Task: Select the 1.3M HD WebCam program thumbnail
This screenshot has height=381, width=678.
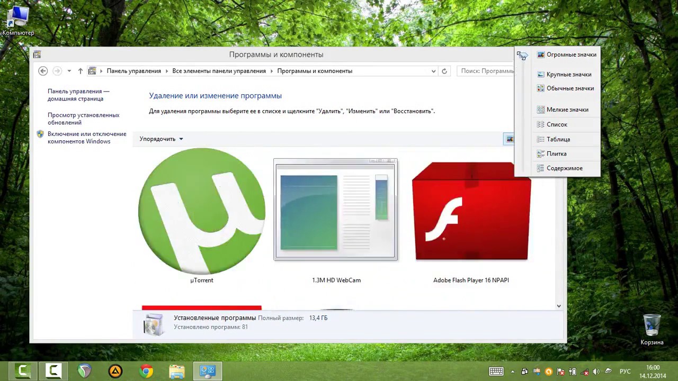Action: (335, 210)
